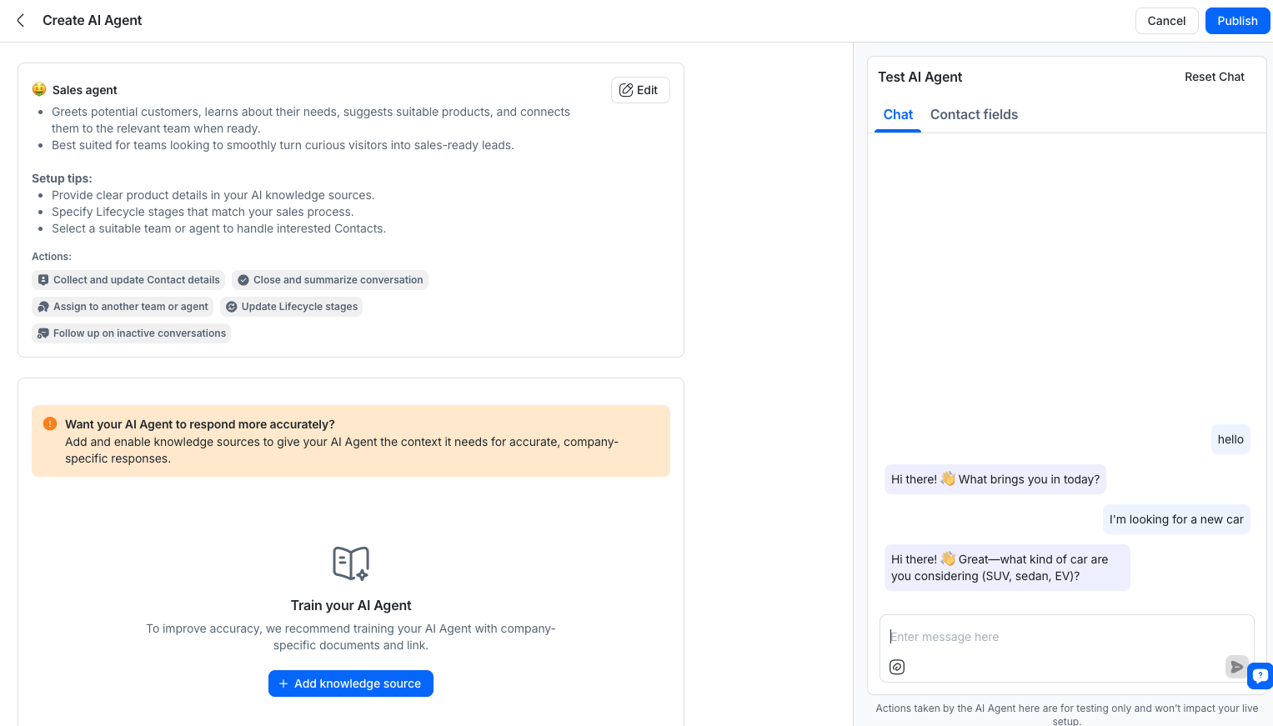Viewport: 1273px width, 726px height.
Task: Cancel creating the AI Agent
Action: tap(1166, 21)
